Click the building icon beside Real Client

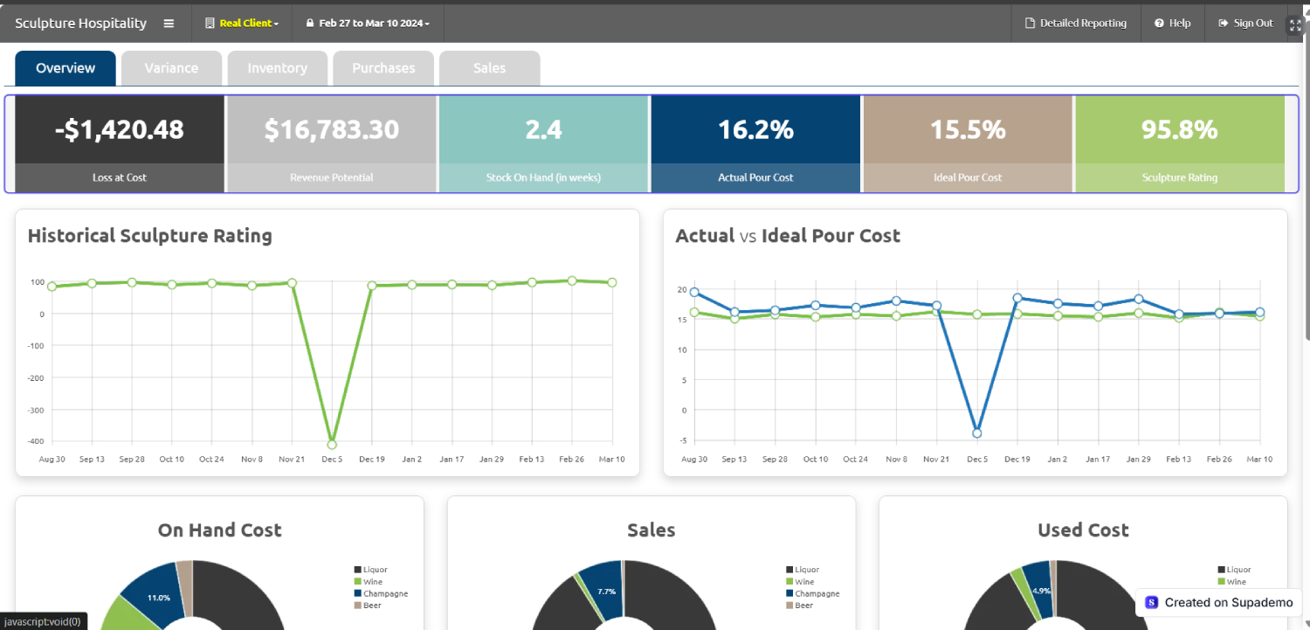(210, 24)
